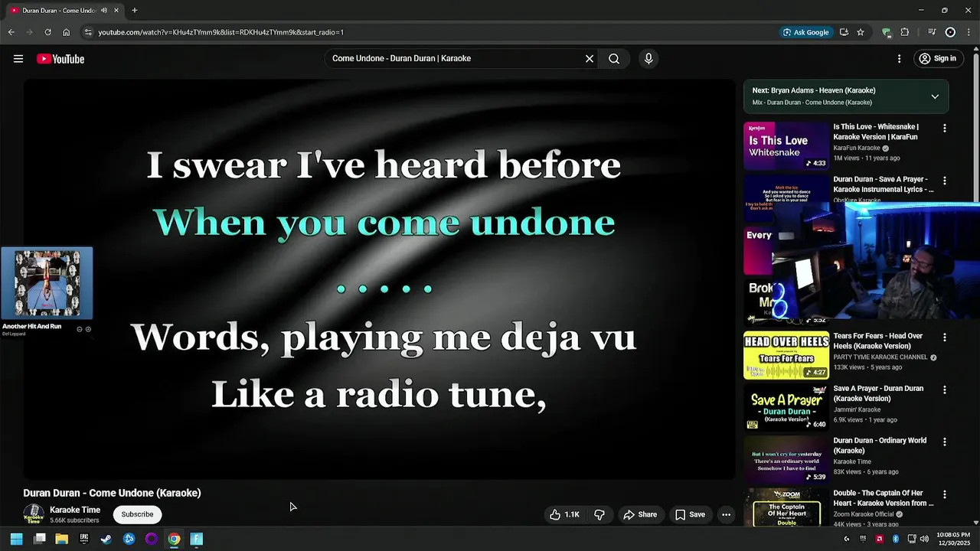Open the Chrome three-dot menu
The height and width of the screenshot is (551, 980).
969,32
